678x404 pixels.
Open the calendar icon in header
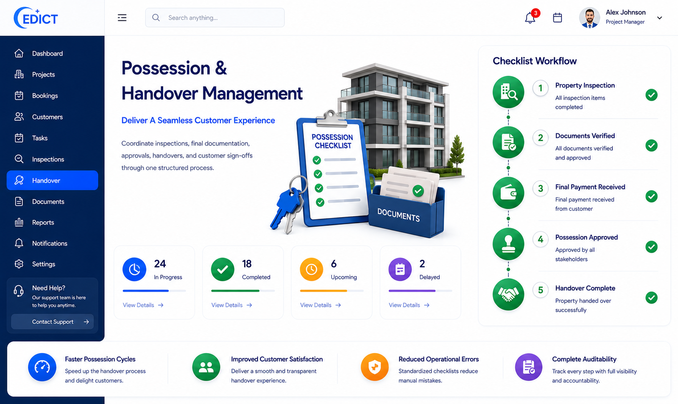click(557, 18)
